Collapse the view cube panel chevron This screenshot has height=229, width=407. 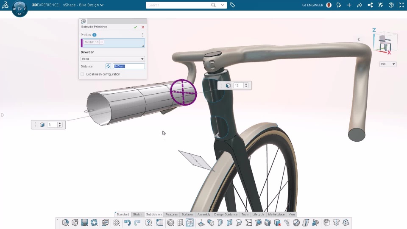(x=359, y=39)
